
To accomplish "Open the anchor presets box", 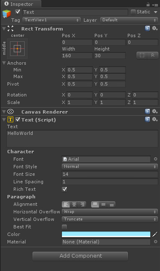I will pyautogui.click(x=17, y=48).
